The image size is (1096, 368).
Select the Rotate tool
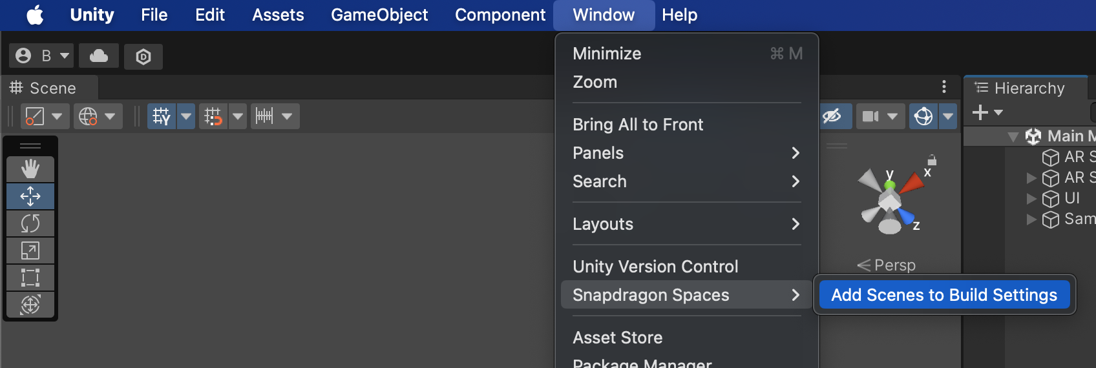point(30,223)
